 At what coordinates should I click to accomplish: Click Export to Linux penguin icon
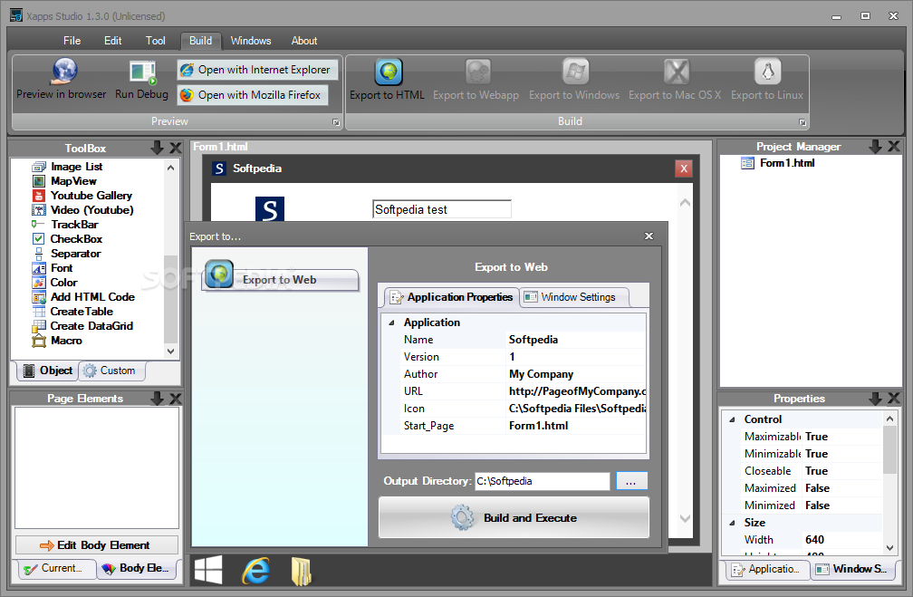click(767, 72)
